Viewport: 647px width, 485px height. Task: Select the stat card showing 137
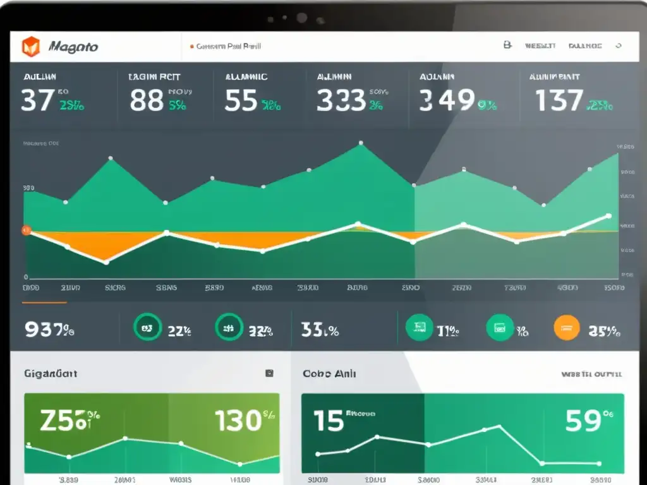tap(579, 95)
